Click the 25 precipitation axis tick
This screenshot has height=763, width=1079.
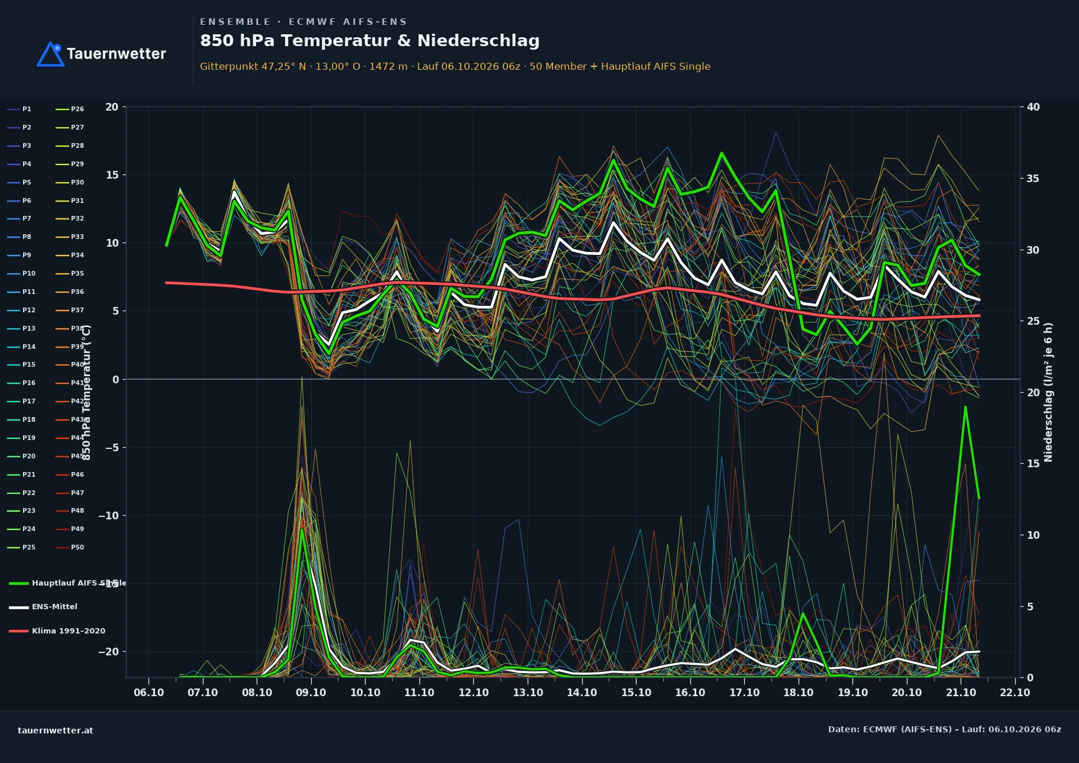coord(1033,321)
